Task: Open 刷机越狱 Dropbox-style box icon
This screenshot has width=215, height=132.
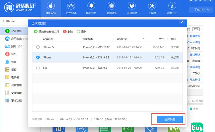Action: tap(132, 6)
